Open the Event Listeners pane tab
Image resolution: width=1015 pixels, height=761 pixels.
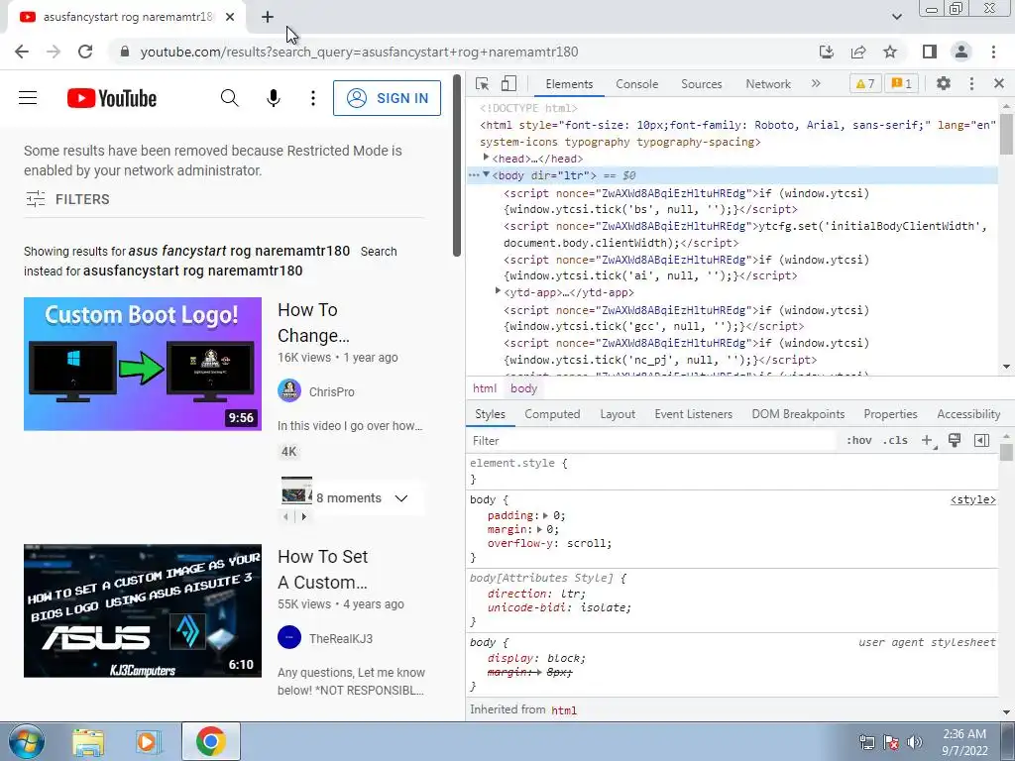[693, 414]
